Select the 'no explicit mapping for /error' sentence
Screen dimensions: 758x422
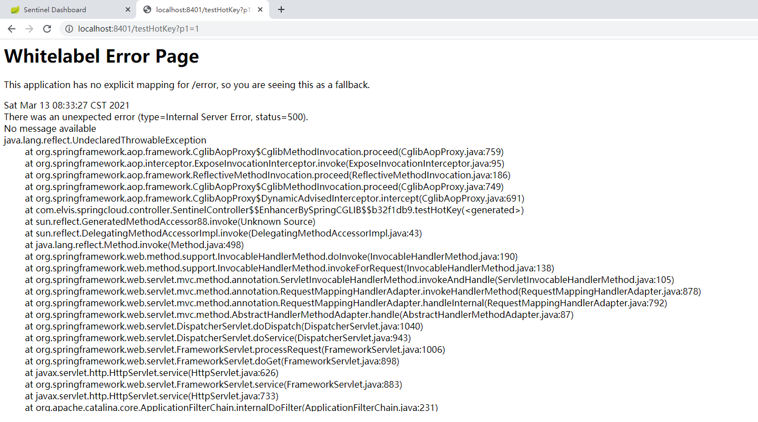187,85
